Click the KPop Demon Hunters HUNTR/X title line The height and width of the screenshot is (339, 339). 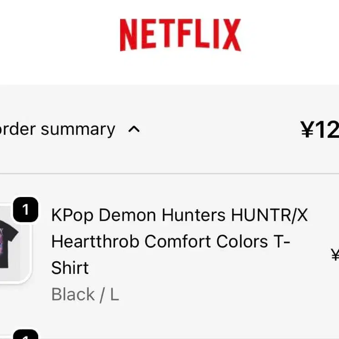[179, 215]
